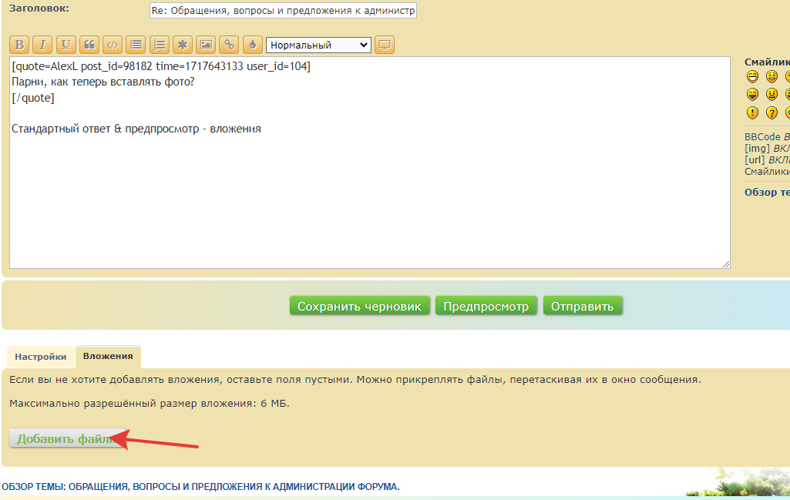Open the font color picker drop icon
Screen dimensions: 790x500
tap(252, 45)
